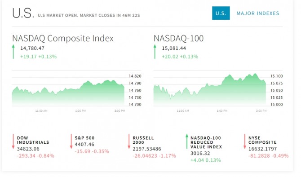Click the 1:00 PM marker on the Composite chart
The width and height of the screenshot is (301, 177).
click(80, 111)
